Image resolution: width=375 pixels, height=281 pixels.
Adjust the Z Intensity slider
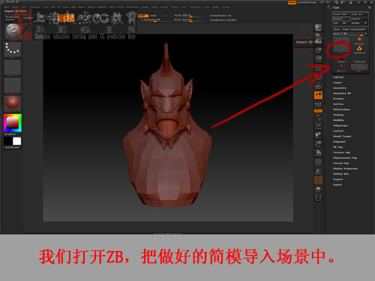tap(155, 20)
